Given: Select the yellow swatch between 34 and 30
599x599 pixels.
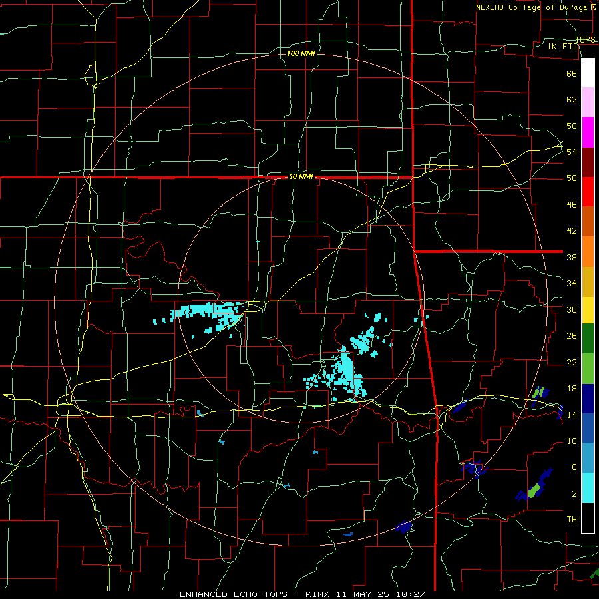Looking at the screenshot, I should (x=588, y=310).
